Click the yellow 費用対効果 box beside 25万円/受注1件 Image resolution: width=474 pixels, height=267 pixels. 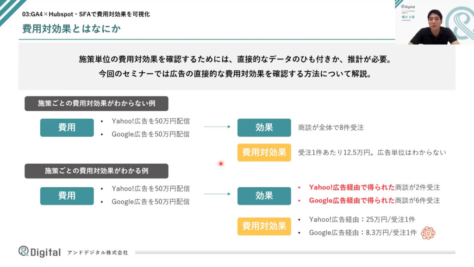pyautogui.click(x=264, y=226)
